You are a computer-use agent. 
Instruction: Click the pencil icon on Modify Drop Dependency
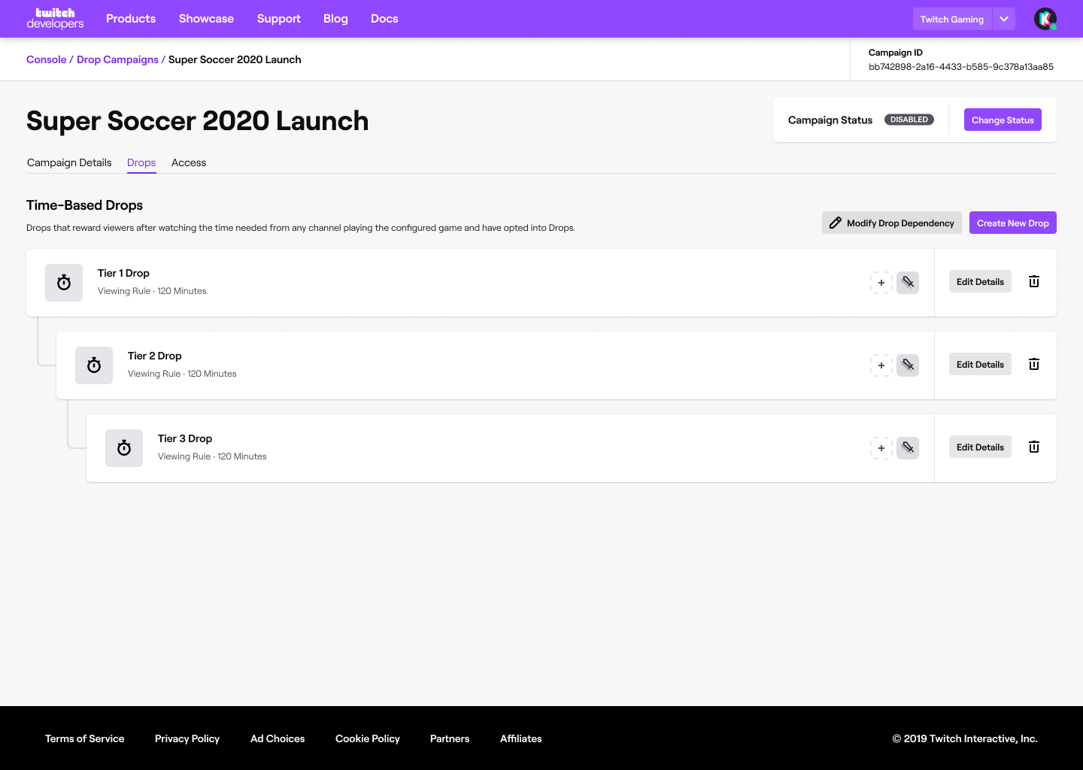click(836, 223)
